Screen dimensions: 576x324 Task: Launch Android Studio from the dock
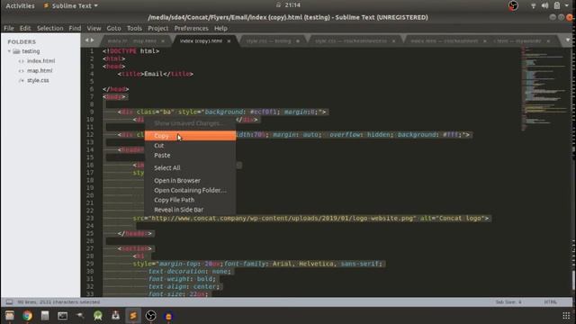pos(98,316)
